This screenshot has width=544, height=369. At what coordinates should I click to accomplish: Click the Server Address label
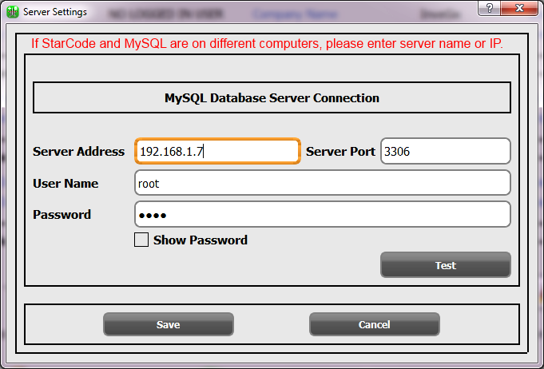click(x=78, y=151)
